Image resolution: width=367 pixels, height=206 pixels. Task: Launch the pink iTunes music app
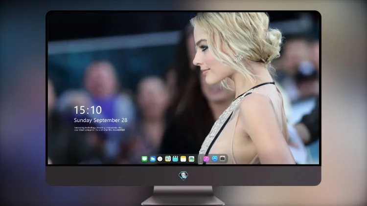(206, 159)
